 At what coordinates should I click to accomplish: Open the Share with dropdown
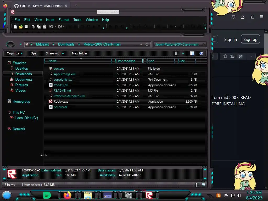[55, 53]
